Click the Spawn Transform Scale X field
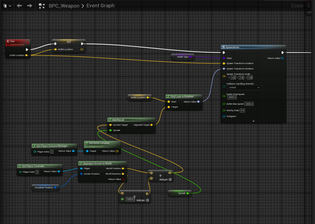The image size is (315, 224). pyautogui.click(x=233, y=78)
